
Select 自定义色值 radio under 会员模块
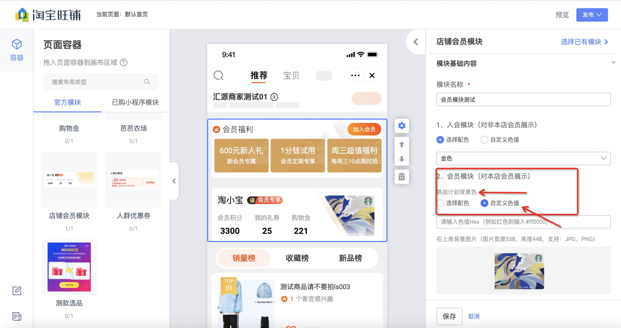pyautogui.click(x=485, y=203)
